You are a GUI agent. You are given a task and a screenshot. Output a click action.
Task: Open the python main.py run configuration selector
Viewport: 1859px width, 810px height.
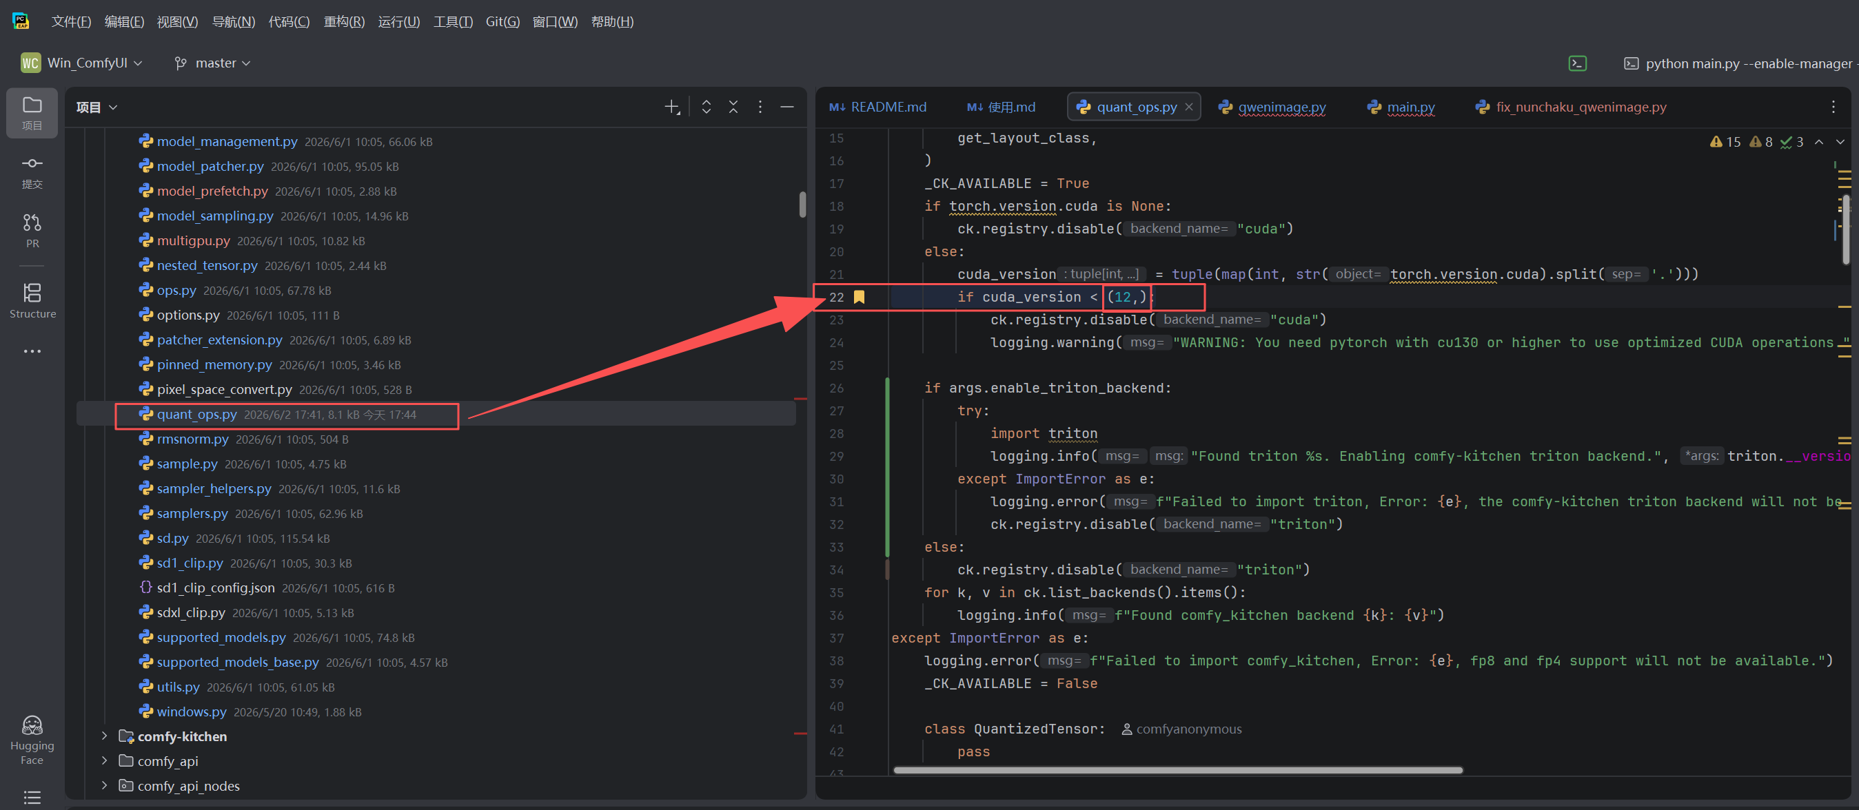[1740, 63]
